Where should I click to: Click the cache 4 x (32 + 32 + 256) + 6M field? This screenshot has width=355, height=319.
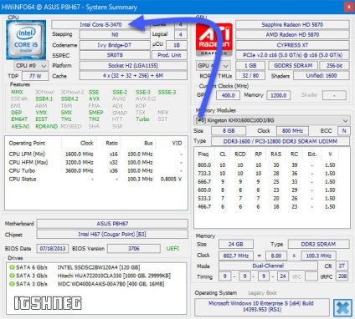point(133,76)
